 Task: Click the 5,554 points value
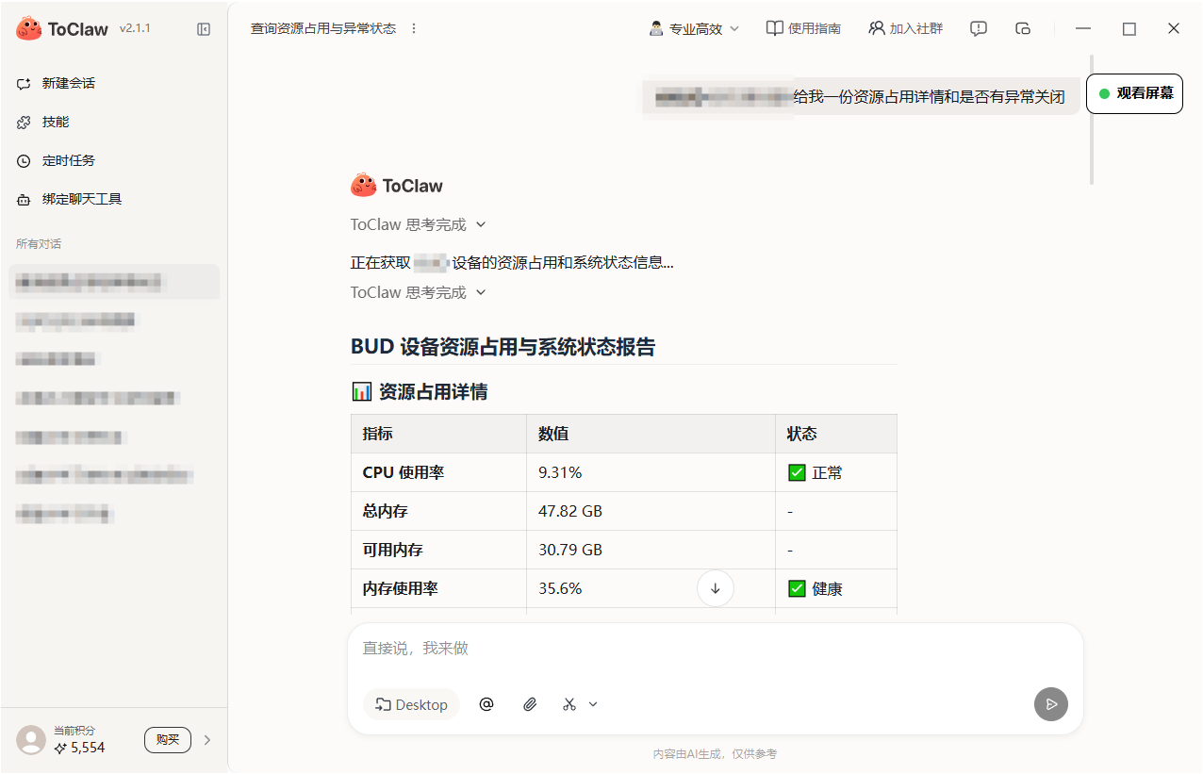coord(87,748)
